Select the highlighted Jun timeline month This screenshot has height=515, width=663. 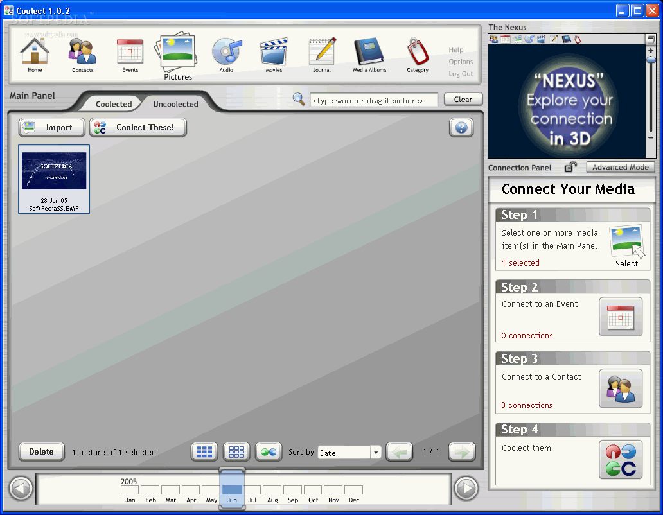click(x=232, y=490)
